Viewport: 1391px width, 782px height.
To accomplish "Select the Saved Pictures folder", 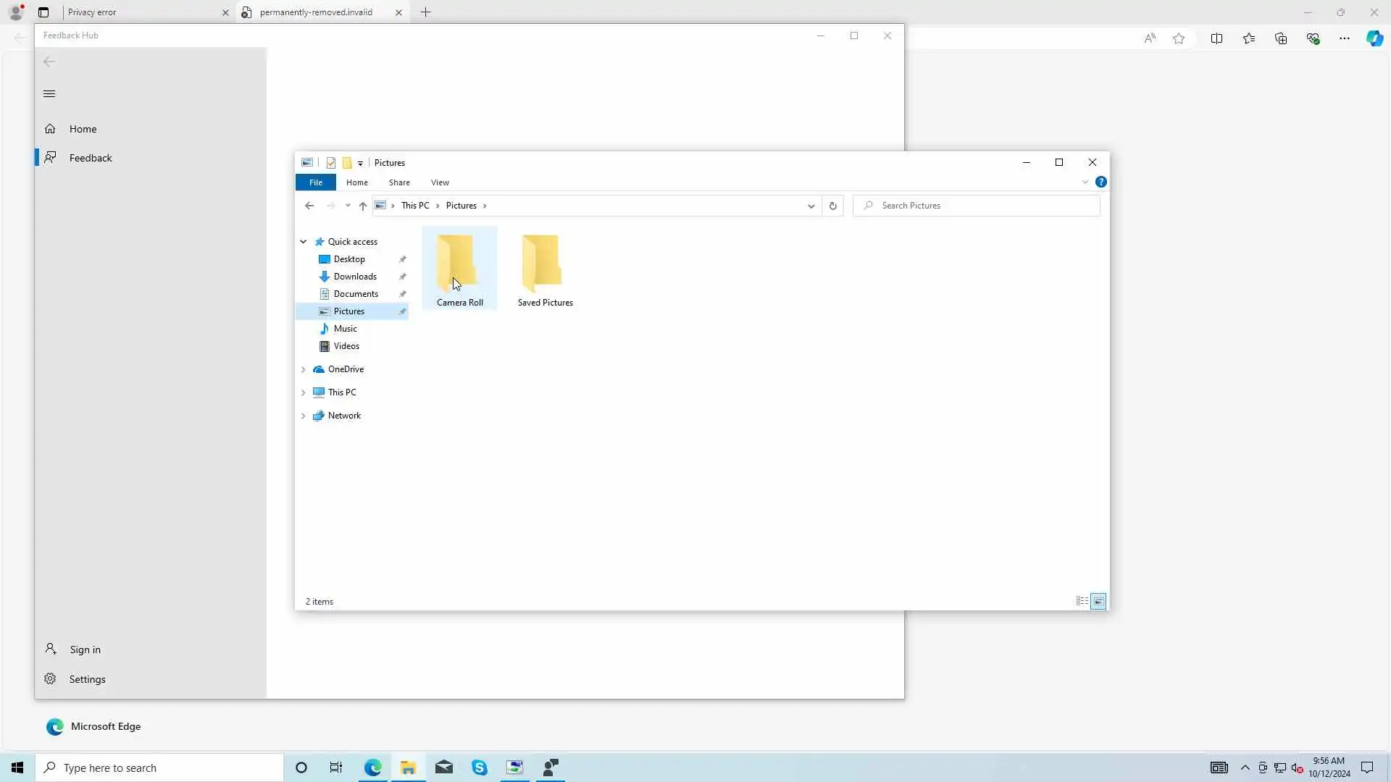I will coord(545,269).
